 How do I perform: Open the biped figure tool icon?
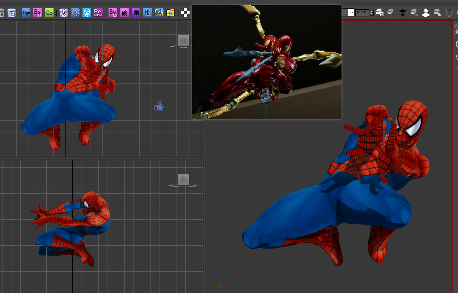click(64, 13)
